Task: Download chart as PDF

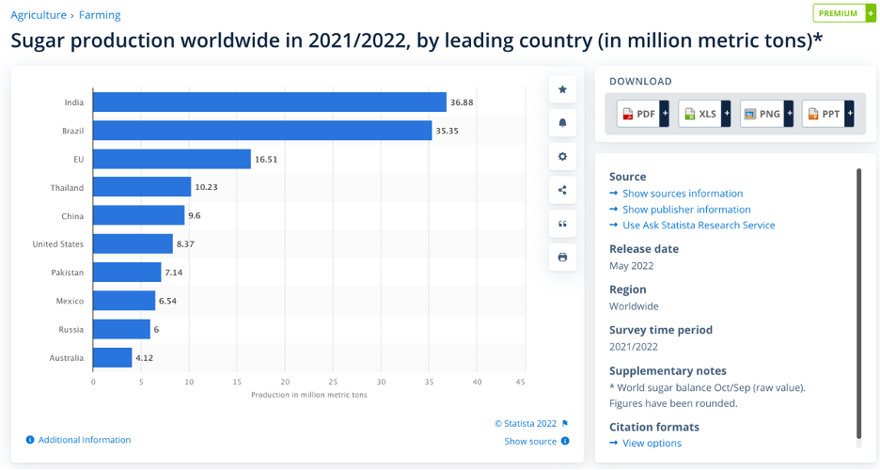Action: tap(643, 114)
